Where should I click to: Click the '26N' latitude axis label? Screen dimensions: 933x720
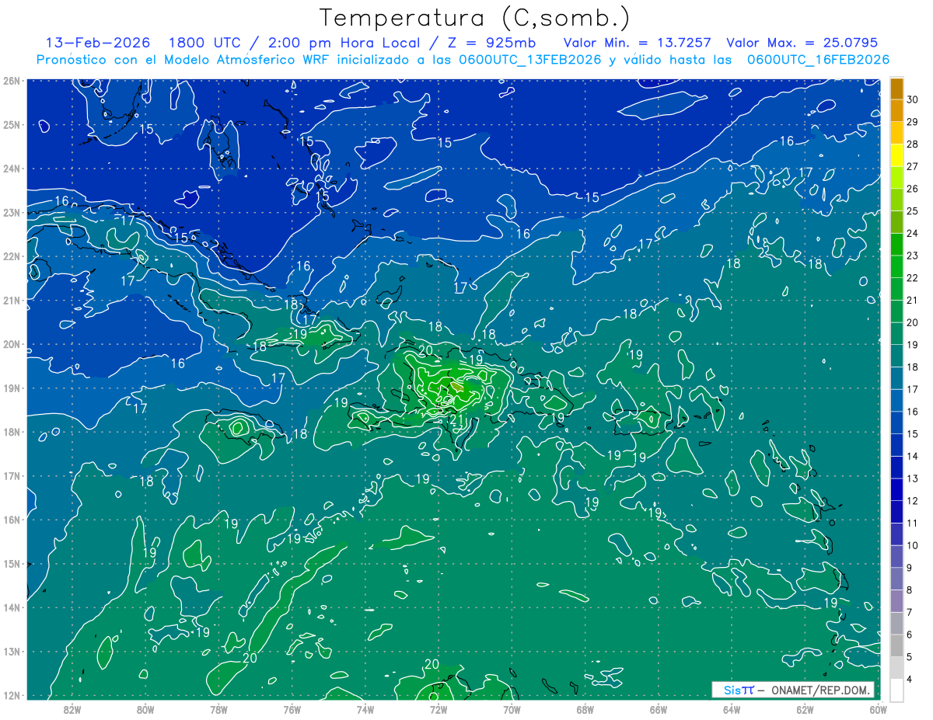tap(12, 81)
